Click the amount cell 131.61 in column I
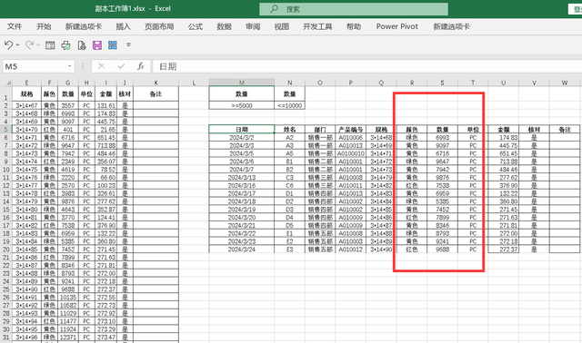This screenshot has width=582, height=343. [x=105, y=105]
